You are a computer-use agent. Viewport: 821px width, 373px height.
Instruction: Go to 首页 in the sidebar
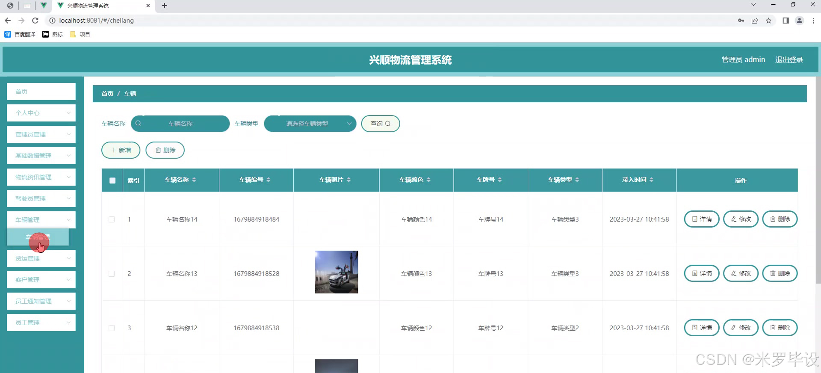click(x=41, y=92)
